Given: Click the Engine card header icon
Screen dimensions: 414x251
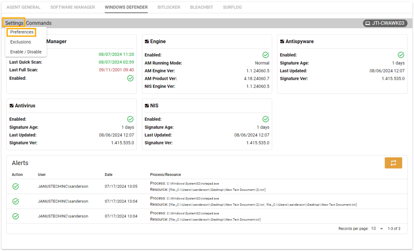Looking at the screenshot, I should tap(147, 42).
